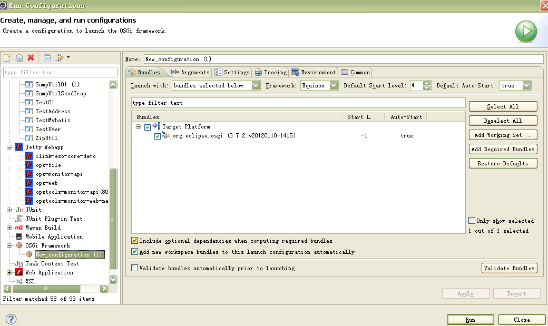Click Add Required Bundles button

pyautogui.click(x=503, y=149)
